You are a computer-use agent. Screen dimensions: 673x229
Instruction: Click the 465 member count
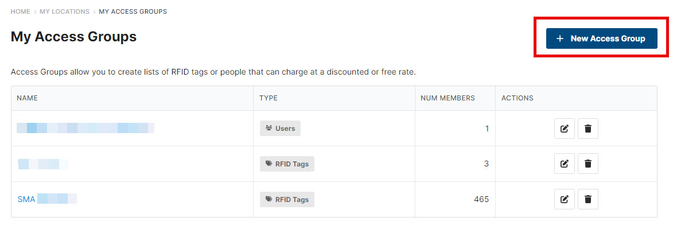tap(481, 199)
